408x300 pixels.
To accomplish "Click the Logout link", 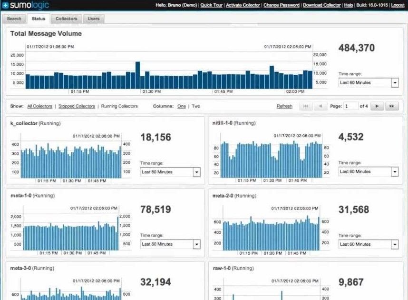I will 398,5.
